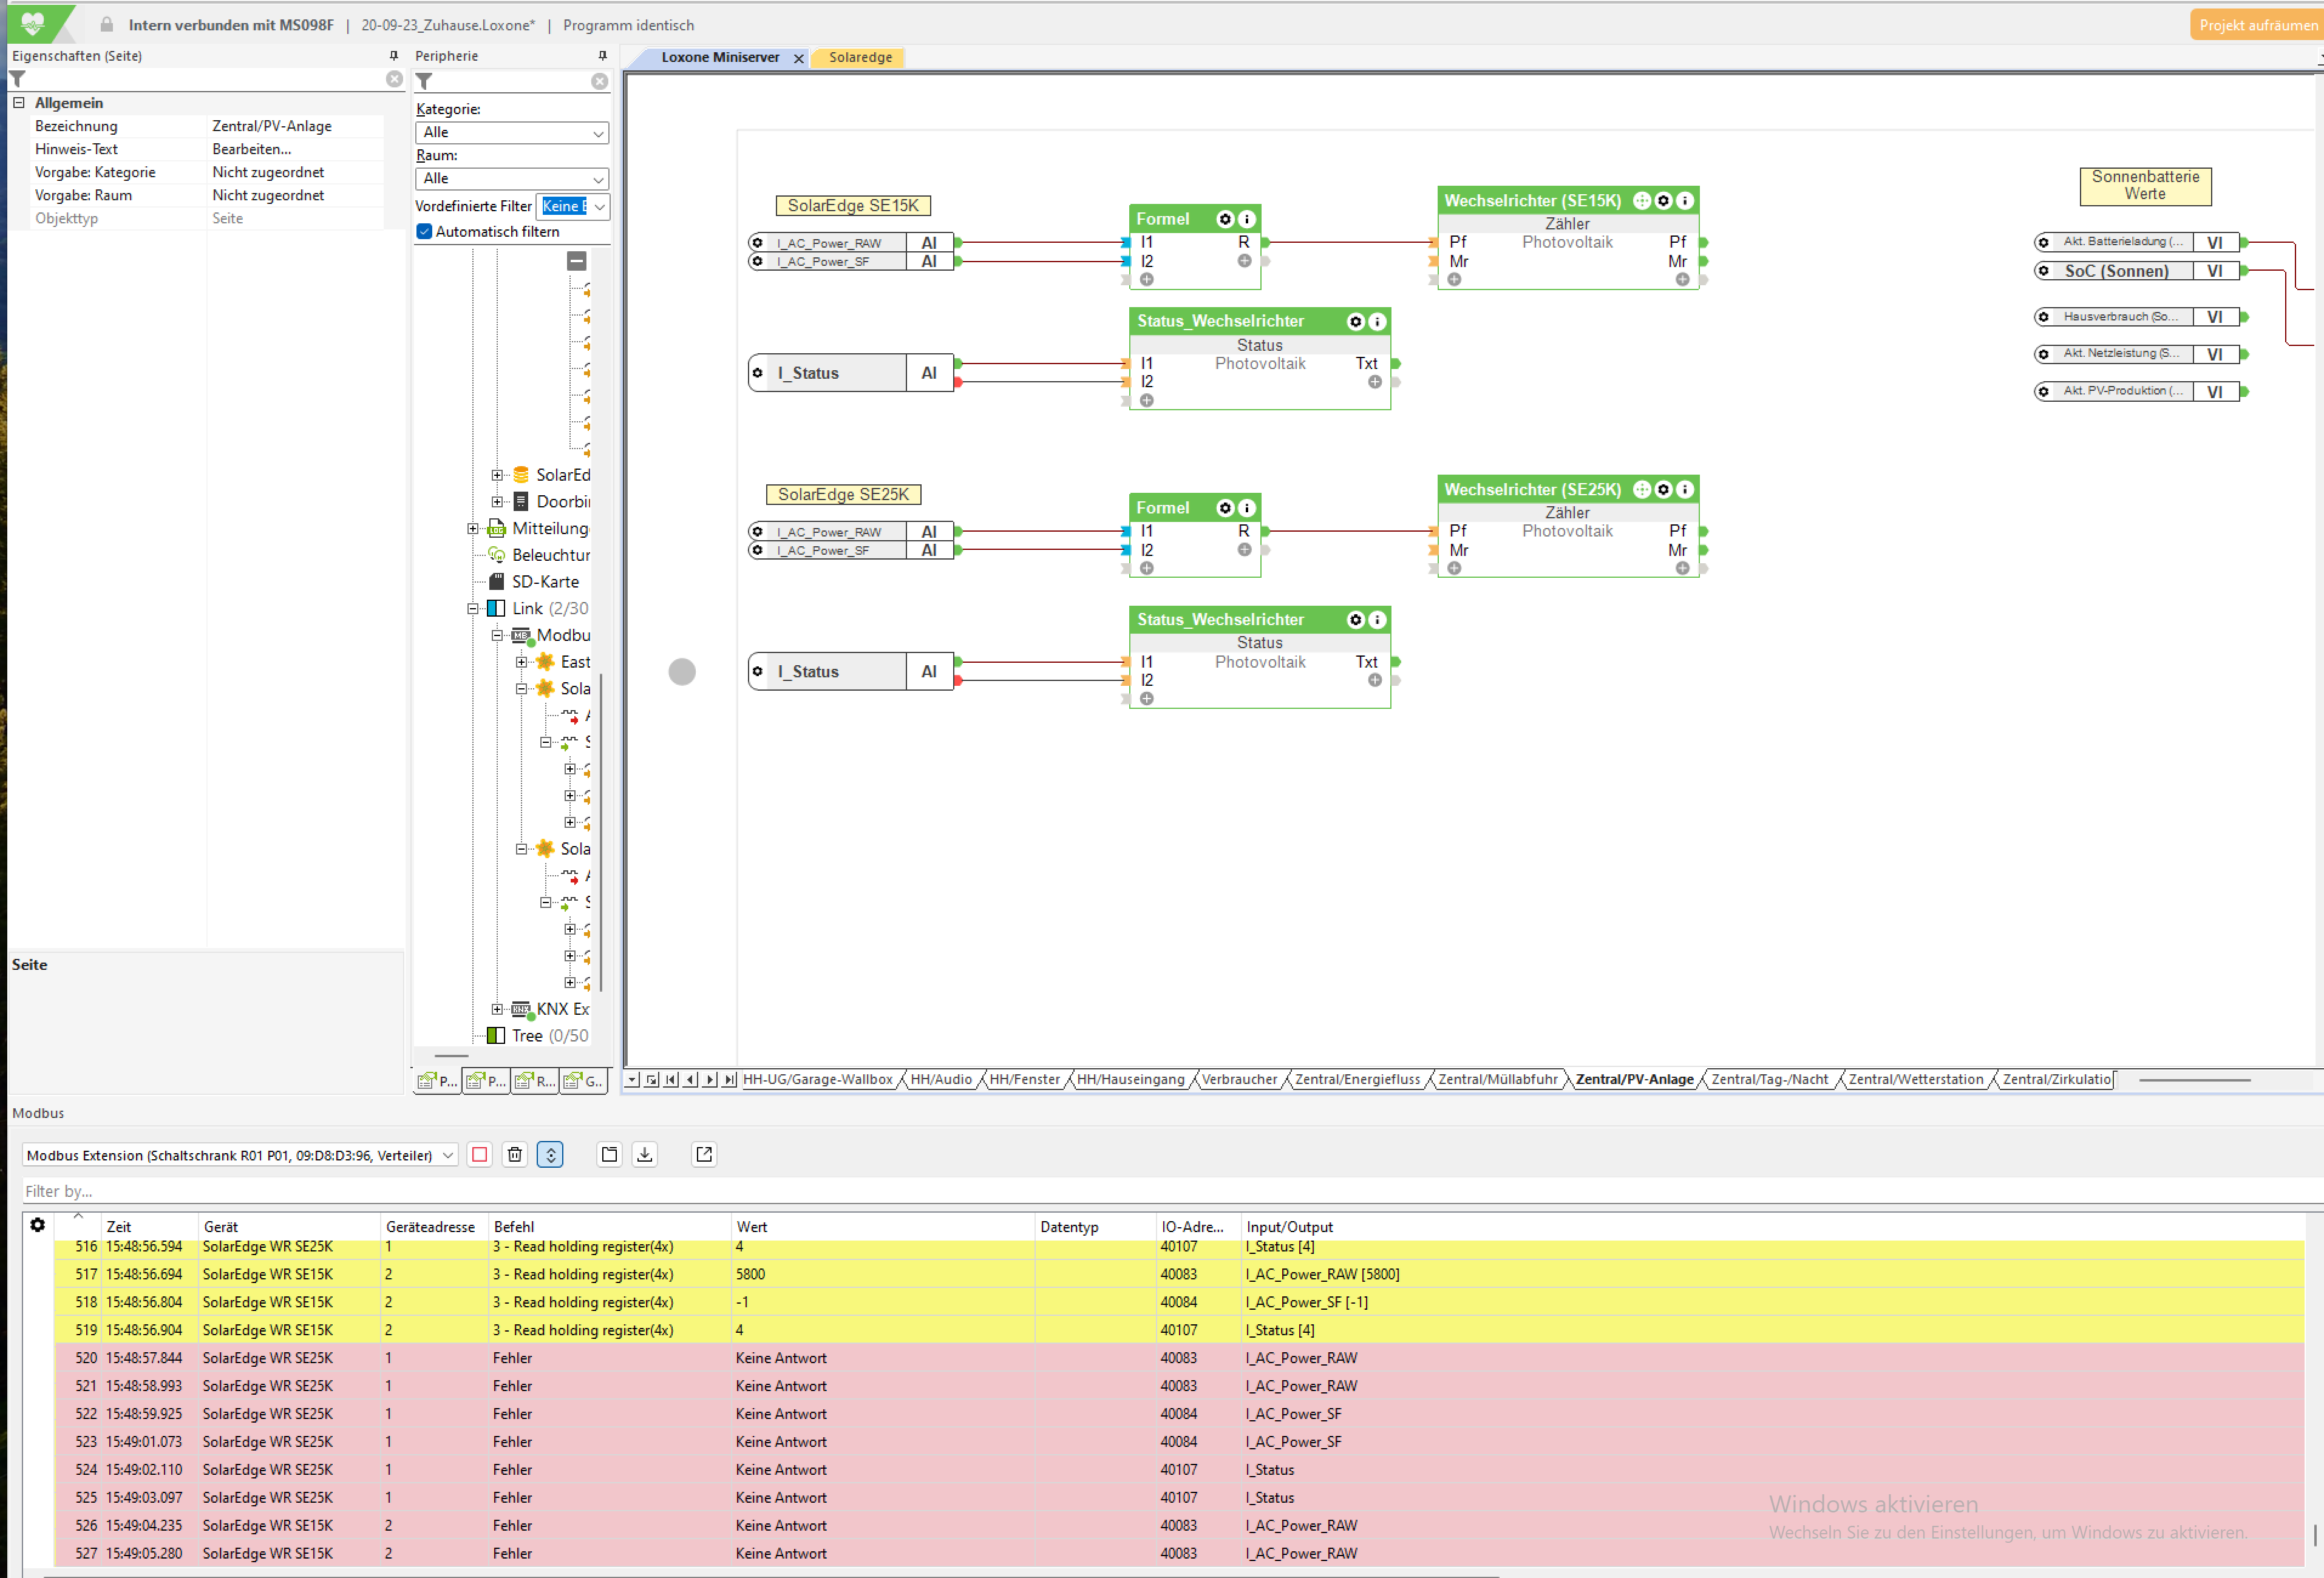
Task: Pop out Modbus monitor window
Action: point(704,1154)
